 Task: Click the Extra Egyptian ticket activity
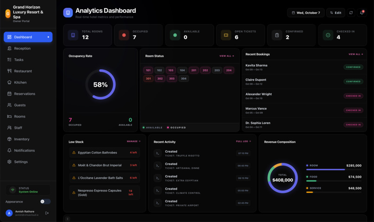[202, 178]
